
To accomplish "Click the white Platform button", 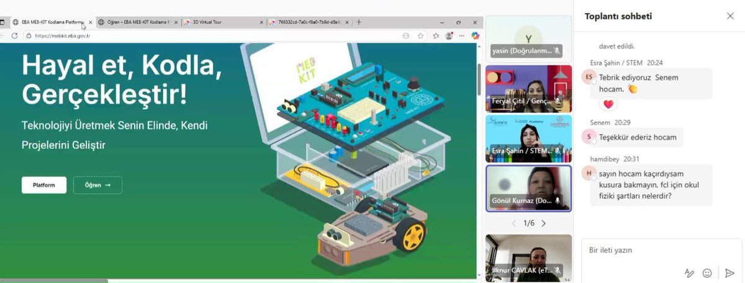I will pyautogui.click(x=44, y=185).
